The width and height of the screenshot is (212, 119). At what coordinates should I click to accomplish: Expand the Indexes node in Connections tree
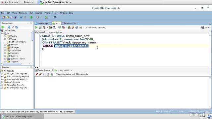5,45
